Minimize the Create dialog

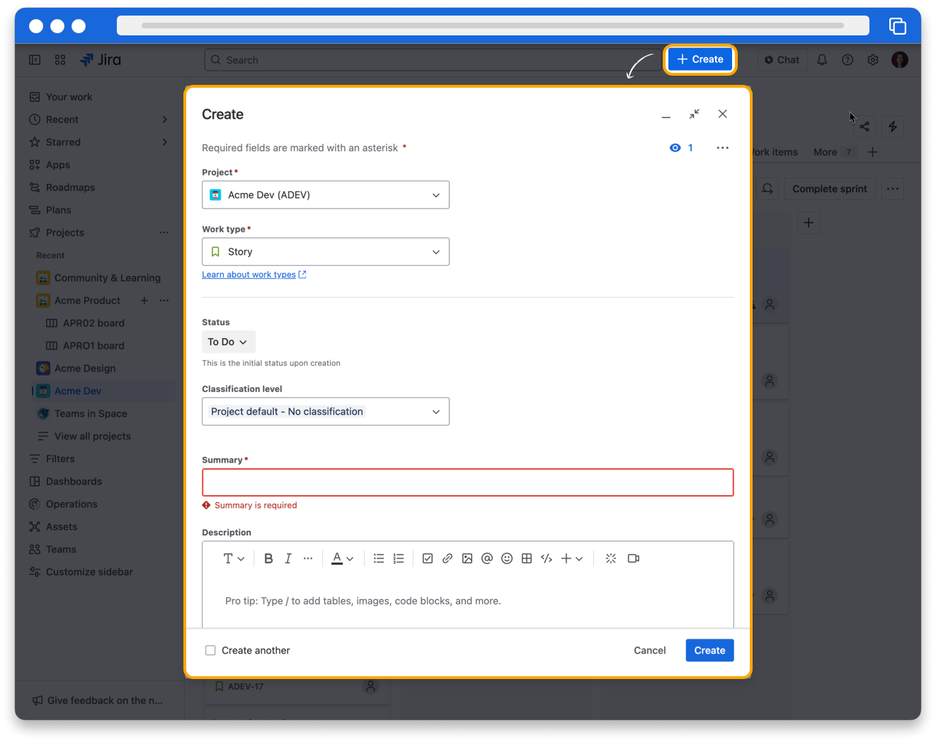[666, 115]
